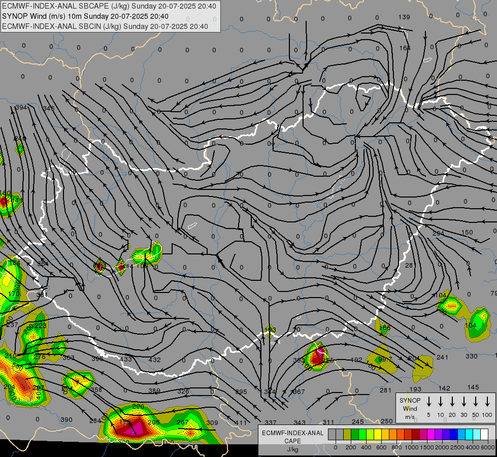Click the SYNOP Wind 10m title line

[85, 16]
